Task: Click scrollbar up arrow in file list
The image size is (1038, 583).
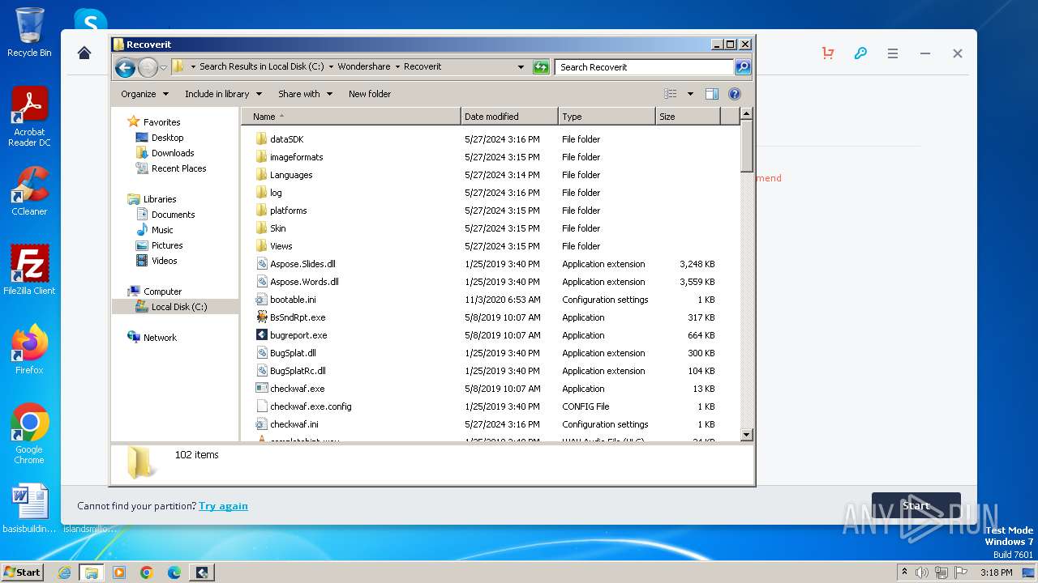Action: pos(747,114)
